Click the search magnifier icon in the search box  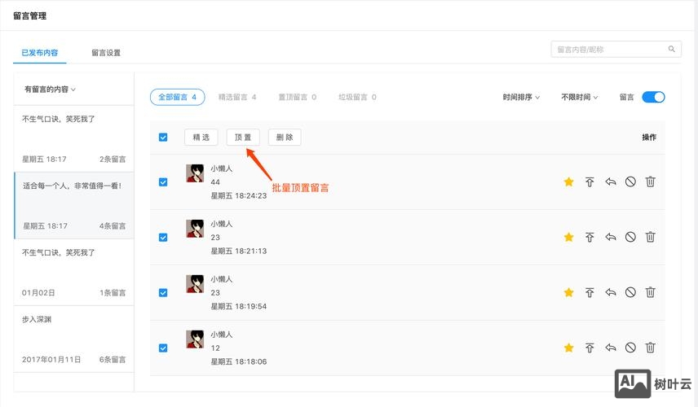[x=672, y=50]
